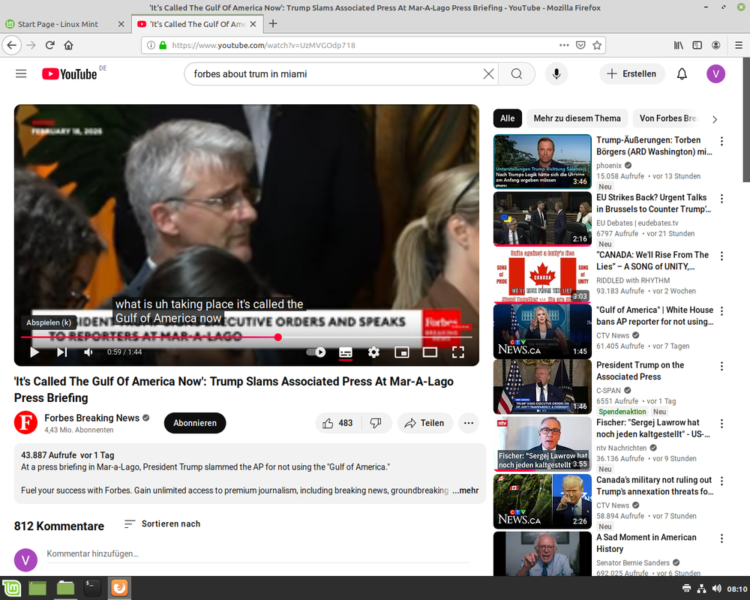Enable the miniplayer
Screen dimensions: 750x600
[402, 352]
